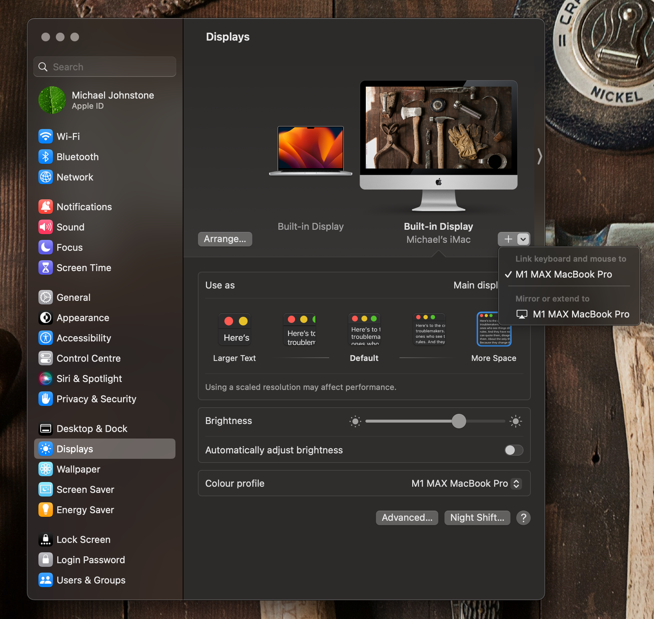Adjust the Brightness slider handle

pyautogui.click(x=459, y=421)
